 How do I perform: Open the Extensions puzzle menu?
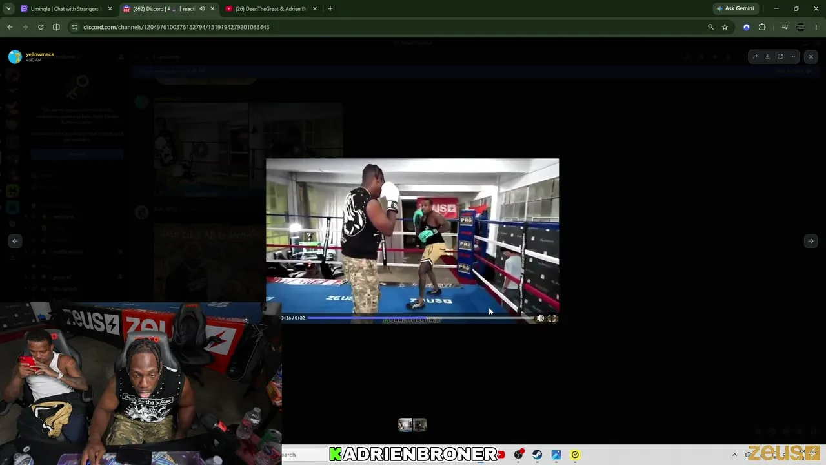[762, 27]
